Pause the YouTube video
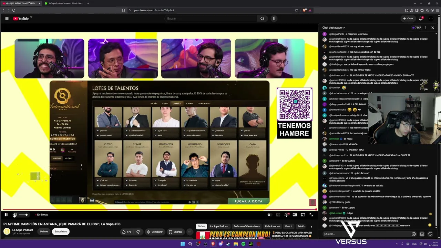 pos(6,215)
